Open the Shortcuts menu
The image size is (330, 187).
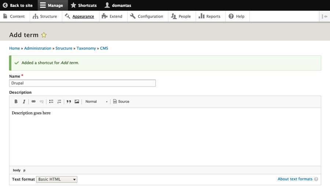click(x=84, y=5)
